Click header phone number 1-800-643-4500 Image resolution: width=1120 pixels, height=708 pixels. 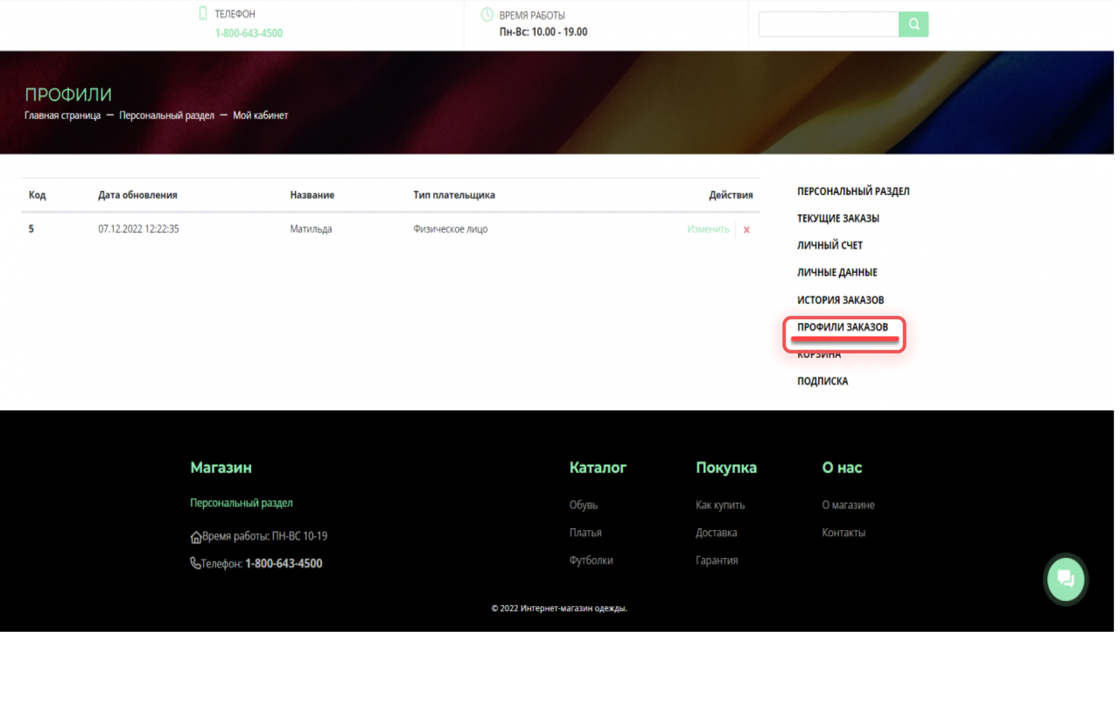[249, 33]
